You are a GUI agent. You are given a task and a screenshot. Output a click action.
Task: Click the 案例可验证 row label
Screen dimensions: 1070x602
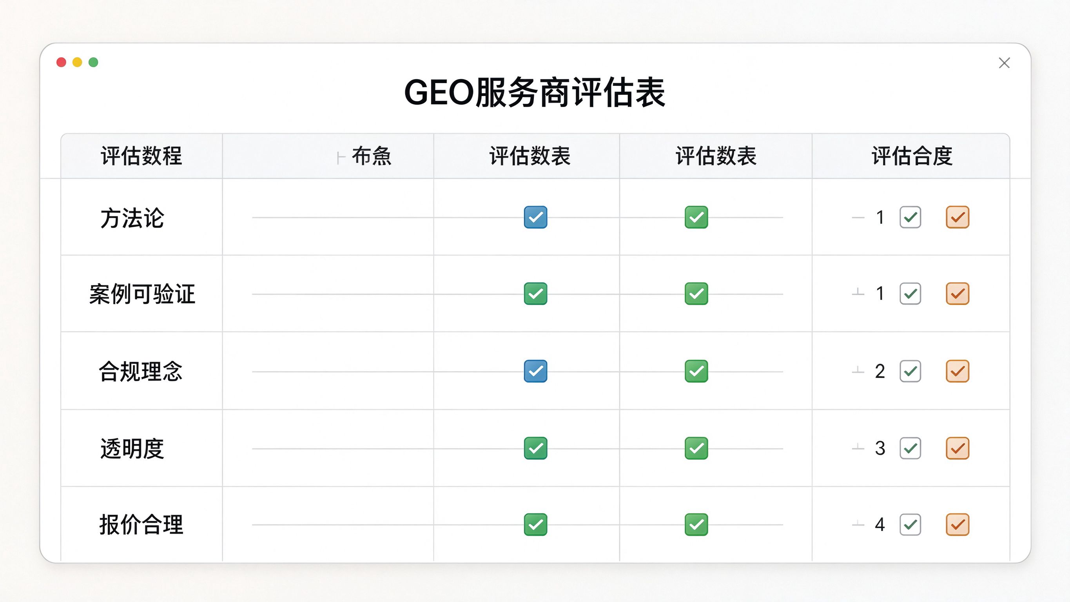(x=142, y=294)
